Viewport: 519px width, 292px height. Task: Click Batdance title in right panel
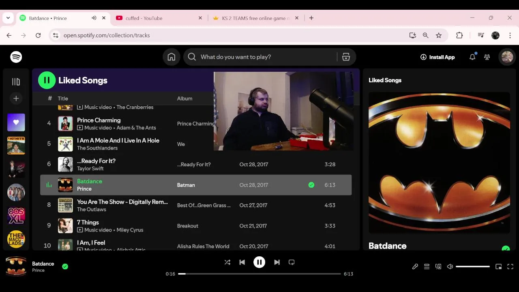388,246
